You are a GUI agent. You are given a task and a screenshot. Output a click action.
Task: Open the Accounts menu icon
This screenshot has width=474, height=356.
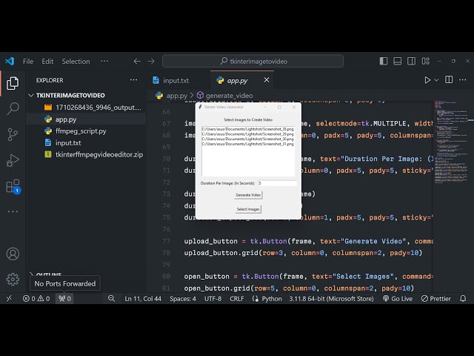click(13, 254)
